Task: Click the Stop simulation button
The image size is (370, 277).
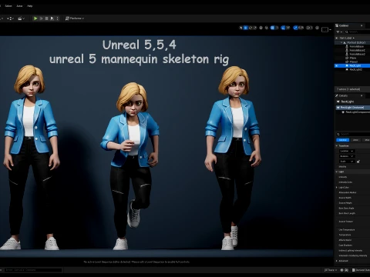Action: 46,18
